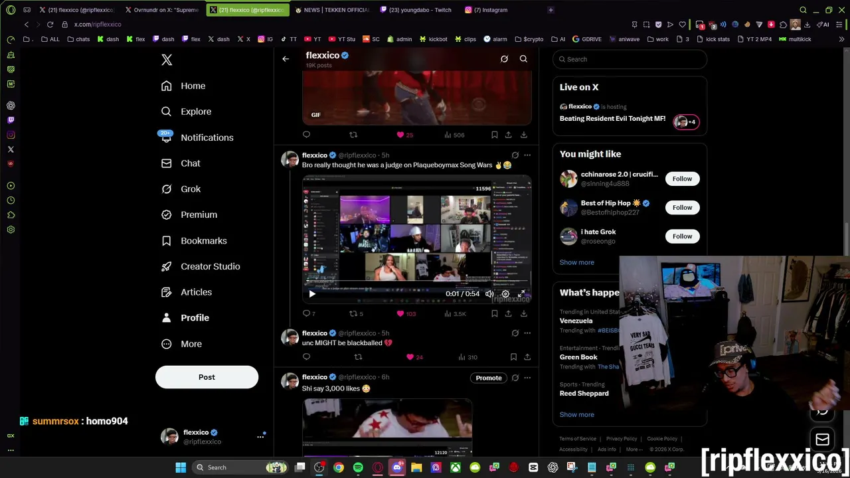Image resolution: width=850 pixels, height=478 pixels.
Task: Open options on the 'Shi say 3,000 likes' post
Action: [527, 378]
